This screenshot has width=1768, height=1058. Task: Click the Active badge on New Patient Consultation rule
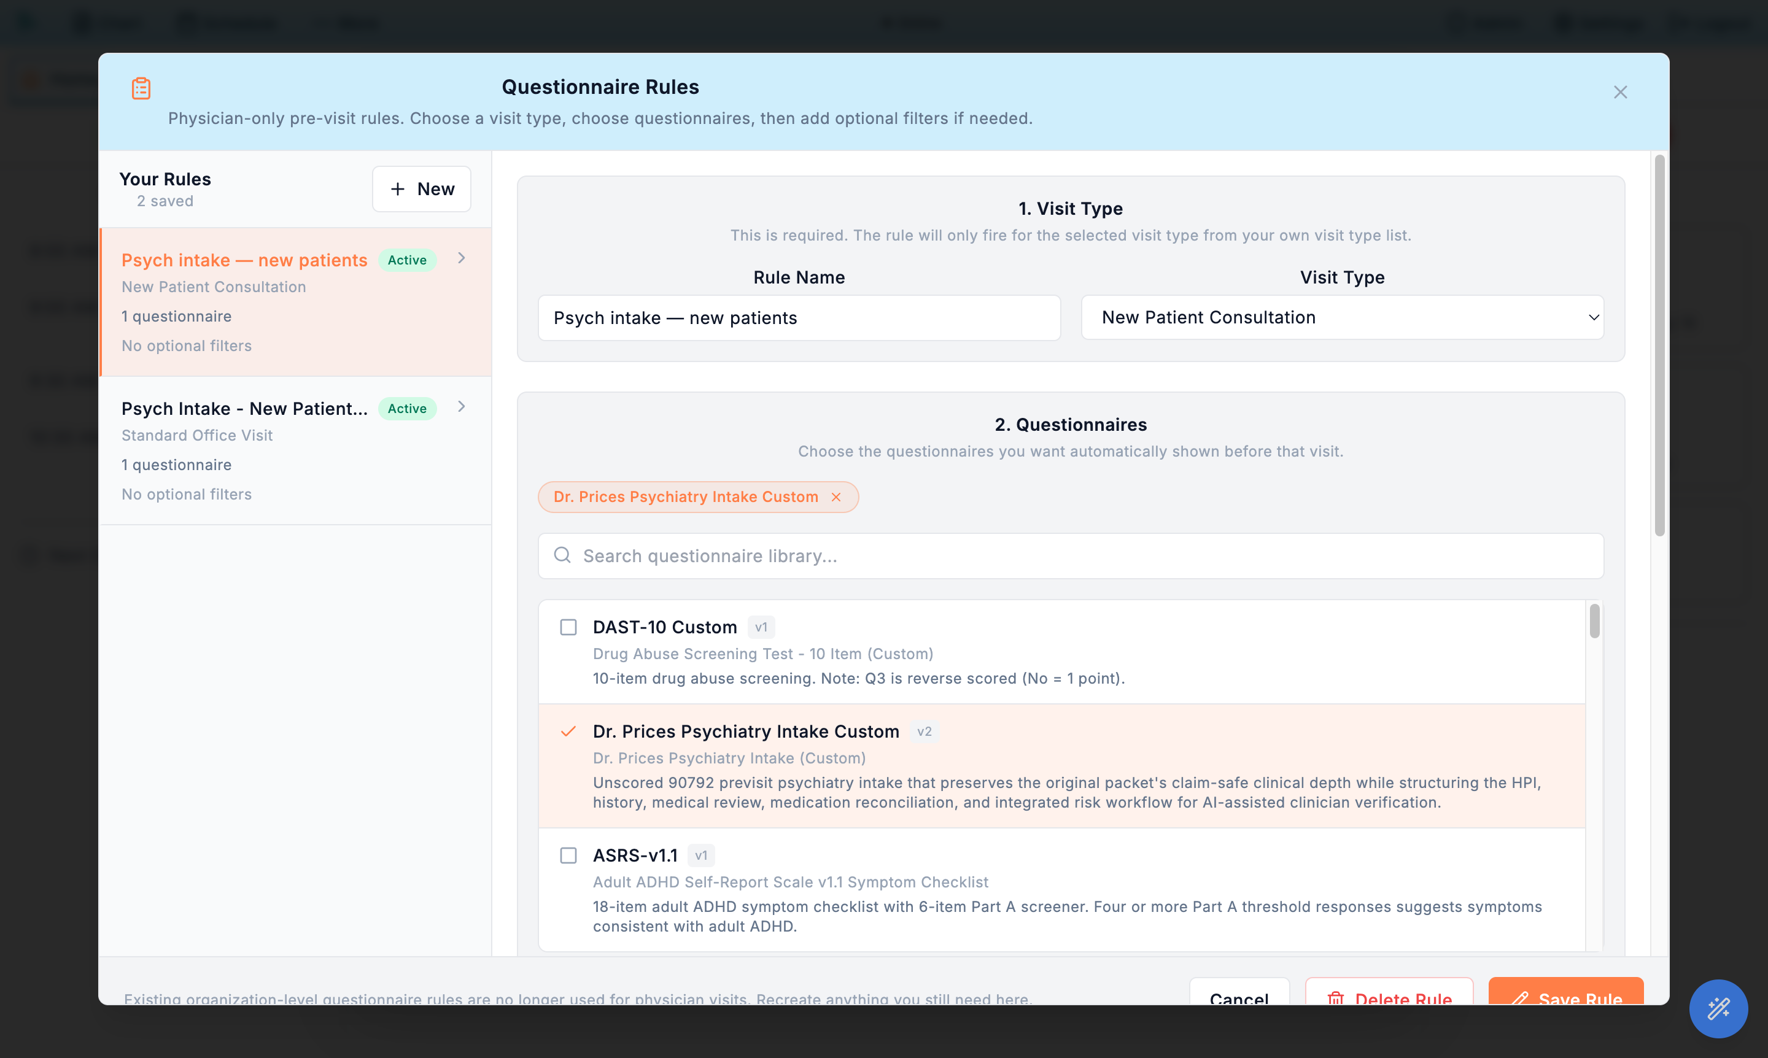(407, 260)
